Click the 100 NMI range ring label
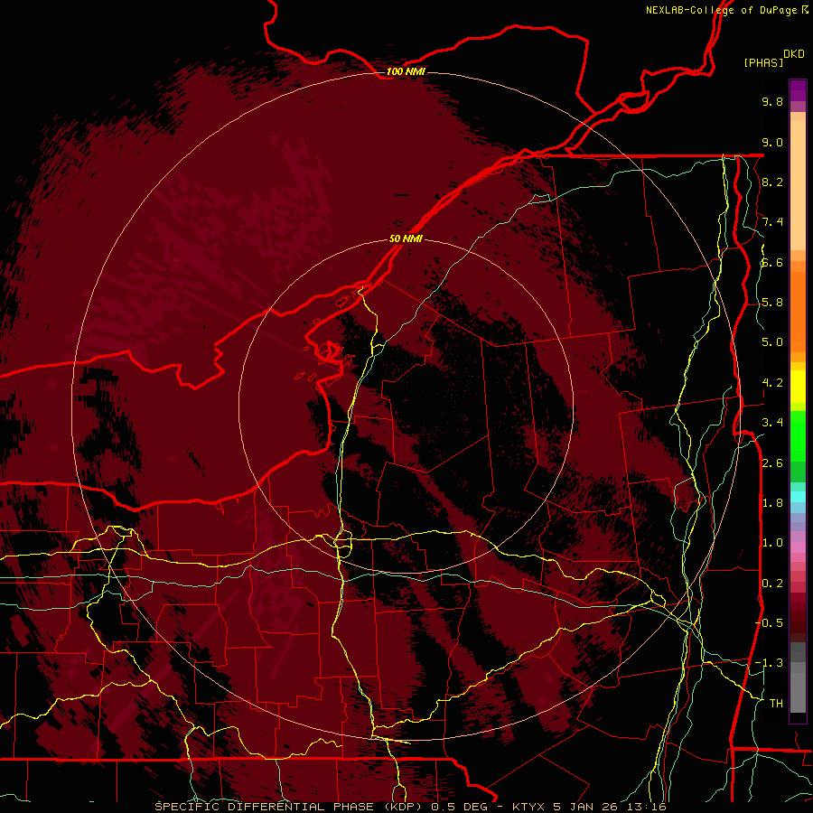This screenshot has width=813, height=813. [x=406, y=71]
